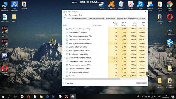Switch to Производительность tab
Image resolution: width=176 pixels, height=99 pixels.
pos(80,18)
